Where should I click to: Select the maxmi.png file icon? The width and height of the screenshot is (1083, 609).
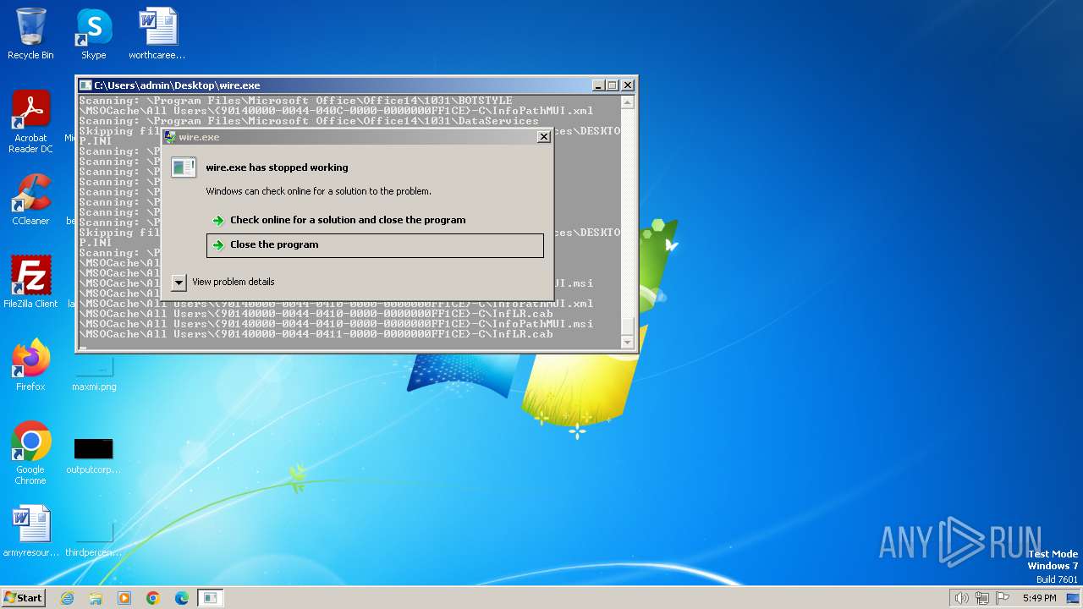pyautogui.click(x=94, y=372)
